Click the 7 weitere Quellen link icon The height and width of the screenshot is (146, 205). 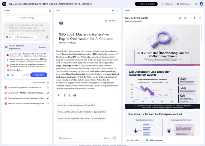[x=8, y=70]
